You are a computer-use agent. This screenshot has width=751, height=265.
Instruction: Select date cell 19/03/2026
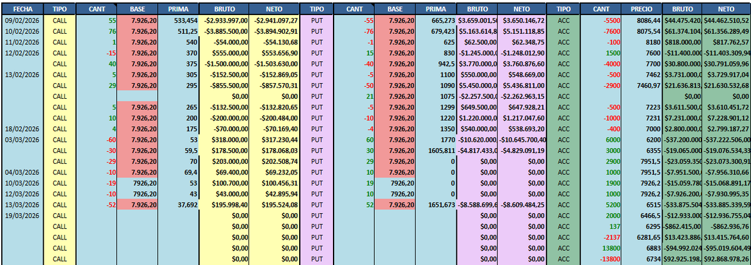point(23,215)
